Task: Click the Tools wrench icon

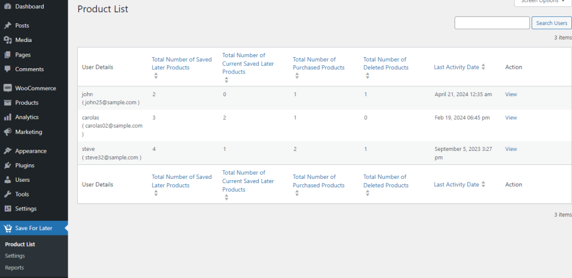Action: pos(8,194)
